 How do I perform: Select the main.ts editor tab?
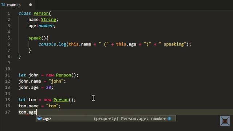pyautogui.click(x=17, y=5)
